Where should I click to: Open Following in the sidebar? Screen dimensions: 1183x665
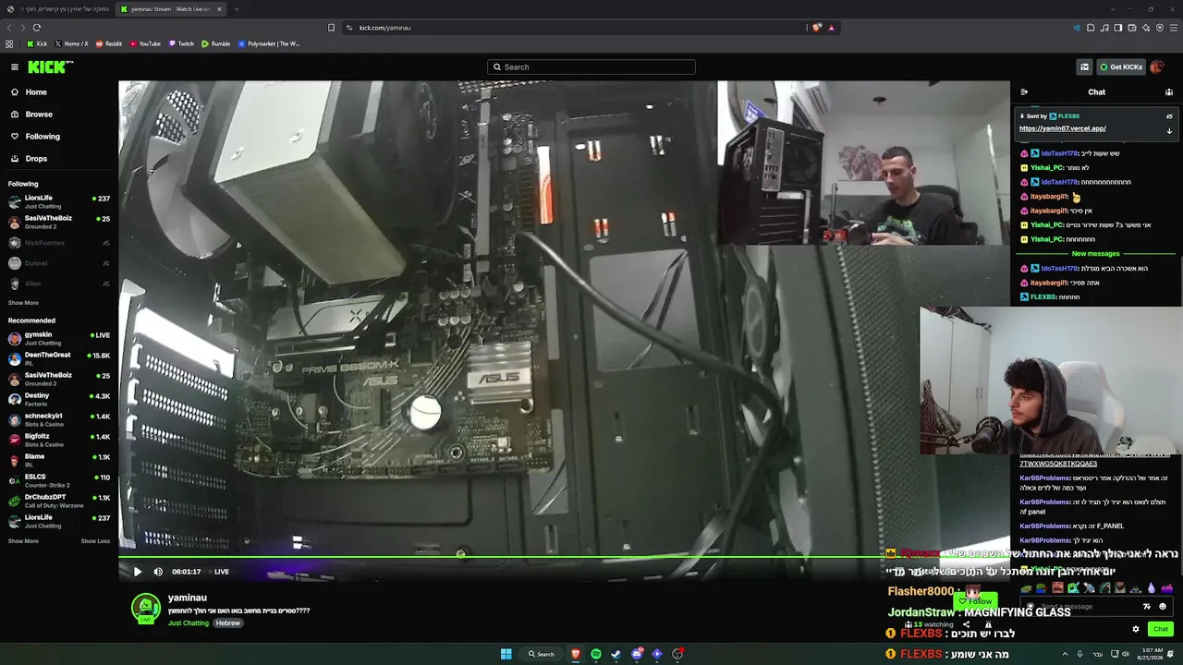(x=35, y=137)
